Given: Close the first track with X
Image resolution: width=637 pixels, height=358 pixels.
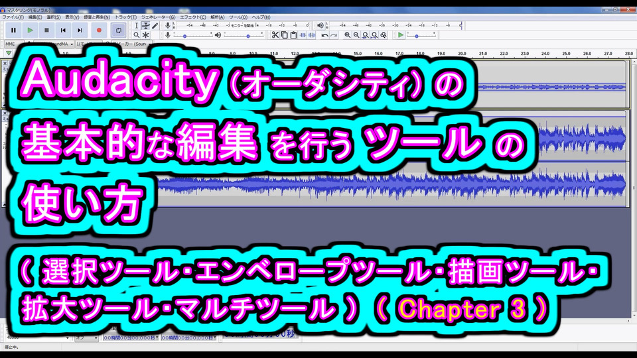Looking at the screenshot, I should 5,64.
